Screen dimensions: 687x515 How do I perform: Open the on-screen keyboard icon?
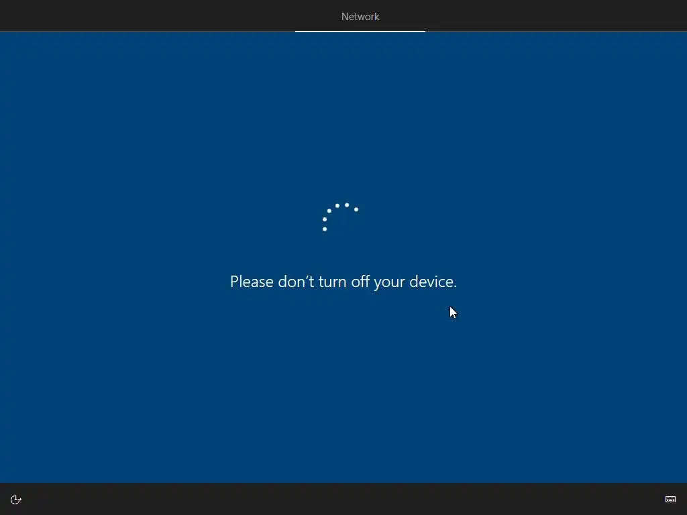(670, 499)
